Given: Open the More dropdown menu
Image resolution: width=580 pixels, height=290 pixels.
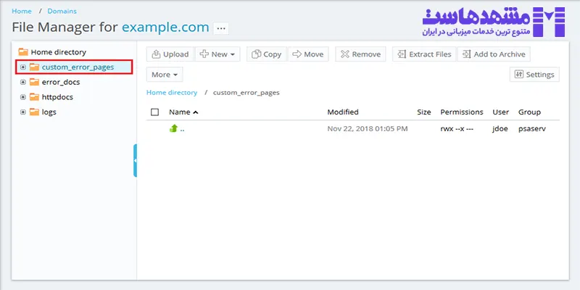Looking at the screenshot, I should [x=165, y=75].
